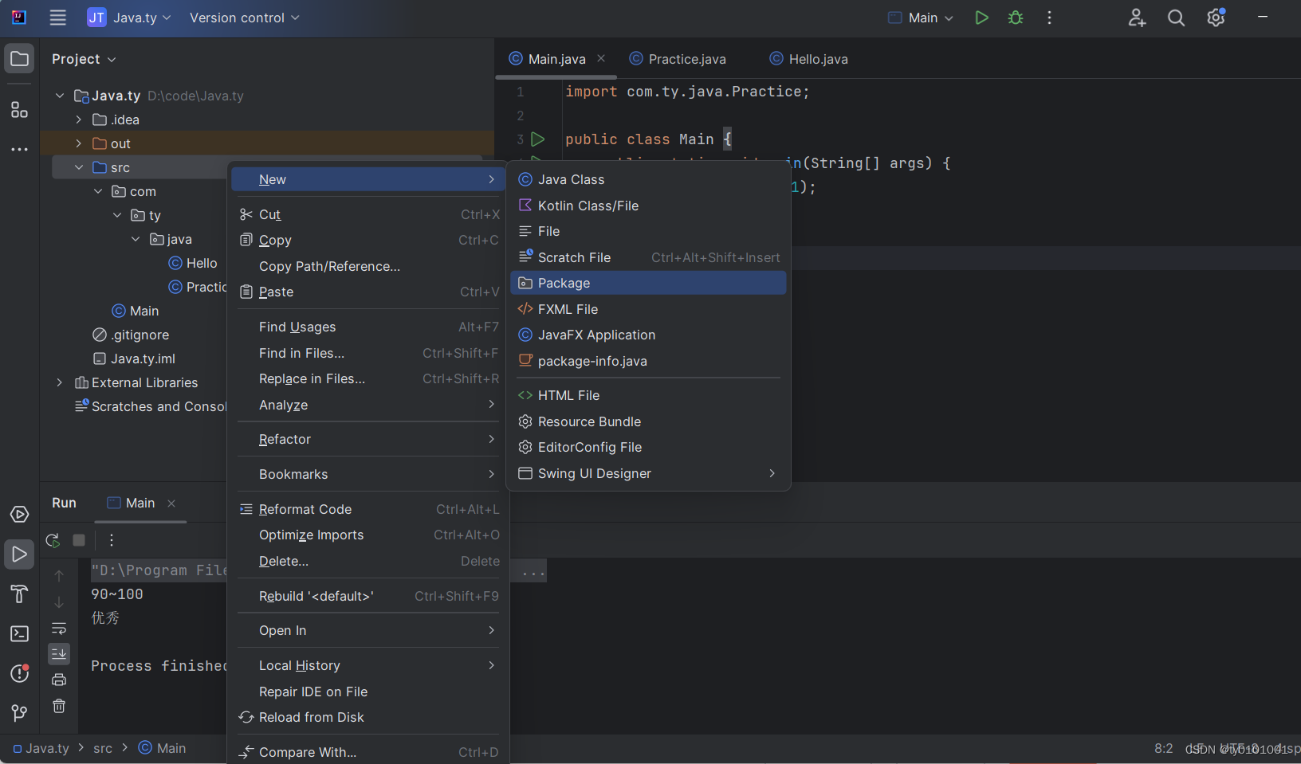This screenshot has width=1301, height=764.
Task: Open the main hamburger menu
Action: (57, 18)
